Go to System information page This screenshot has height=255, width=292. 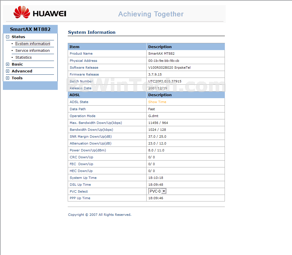33,44
